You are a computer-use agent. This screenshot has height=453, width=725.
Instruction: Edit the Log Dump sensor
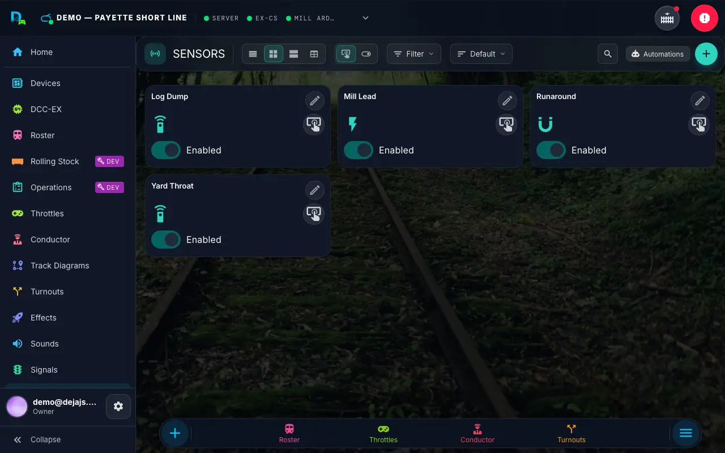[315, 101]
